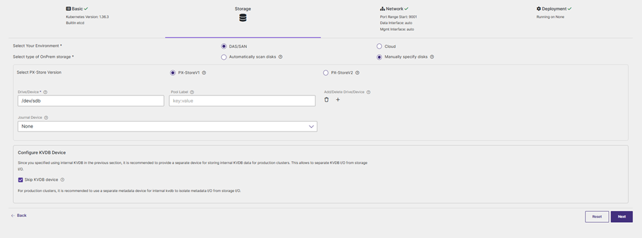Click the Reset button
Image resolution: width=642 pixels, height=238 pixels.
pyautogui.click(x=597, y=217)
